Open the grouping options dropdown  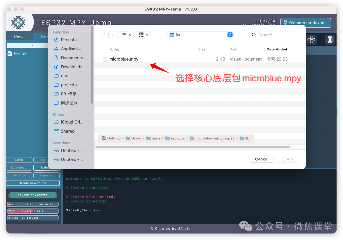pyautogui.click(x=143, y=35)
